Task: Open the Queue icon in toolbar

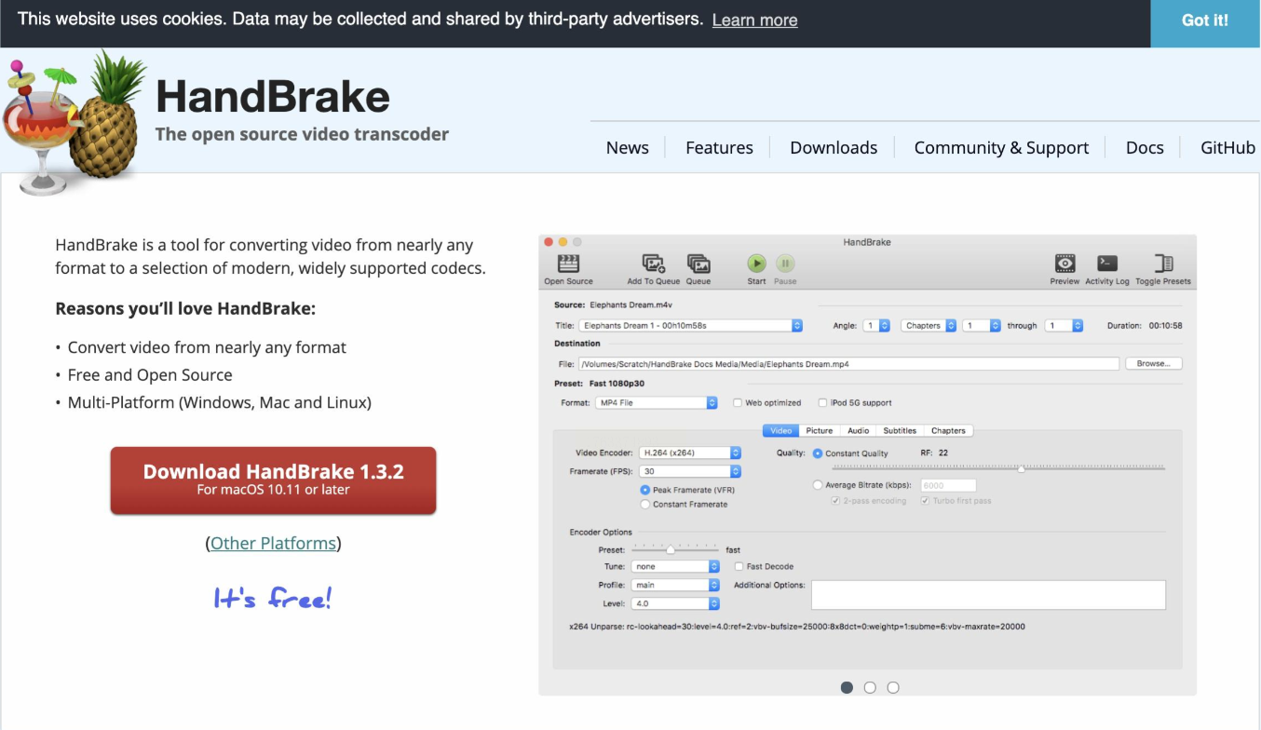Action: click(x=698, y=264)
